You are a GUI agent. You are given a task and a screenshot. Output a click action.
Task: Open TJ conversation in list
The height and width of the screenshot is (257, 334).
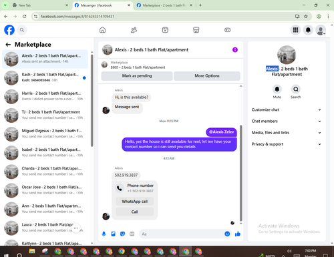pyautogui.click(x=45, y=115)
